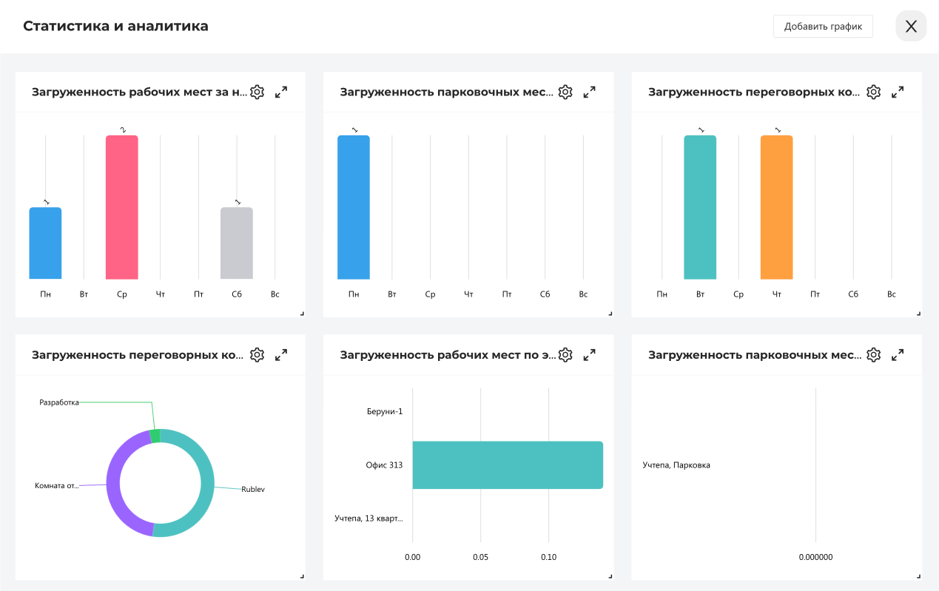Open settings for Учтепа, Парковка chart

tap(874, 355)
